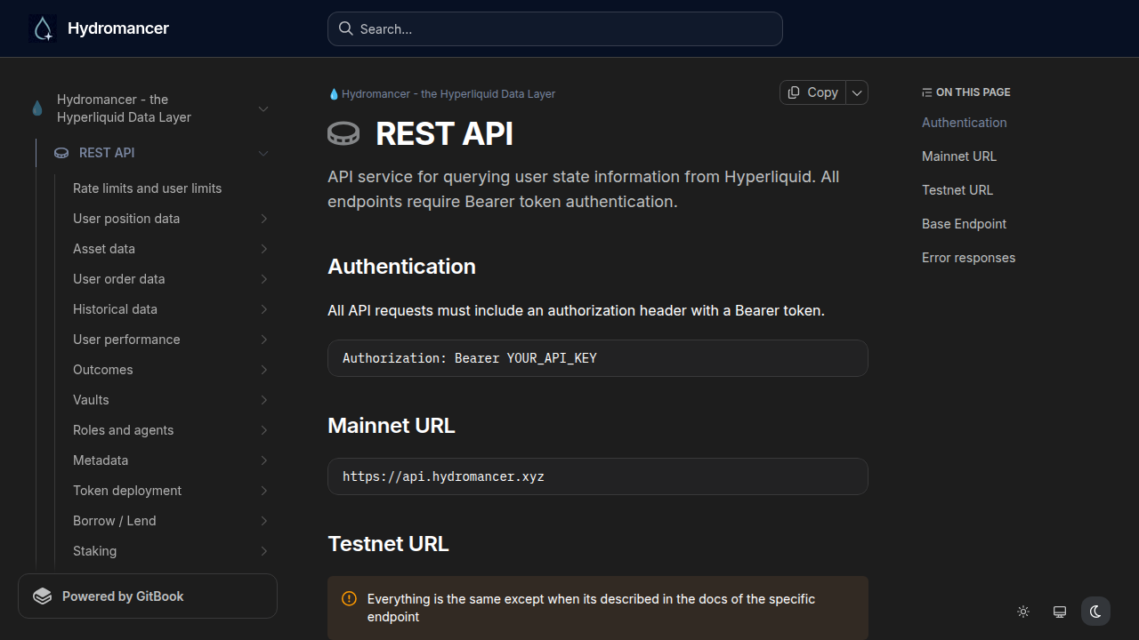Expand the Asset data section
The height and width of the screenshot is (640, 1139).
pos(264,249)
